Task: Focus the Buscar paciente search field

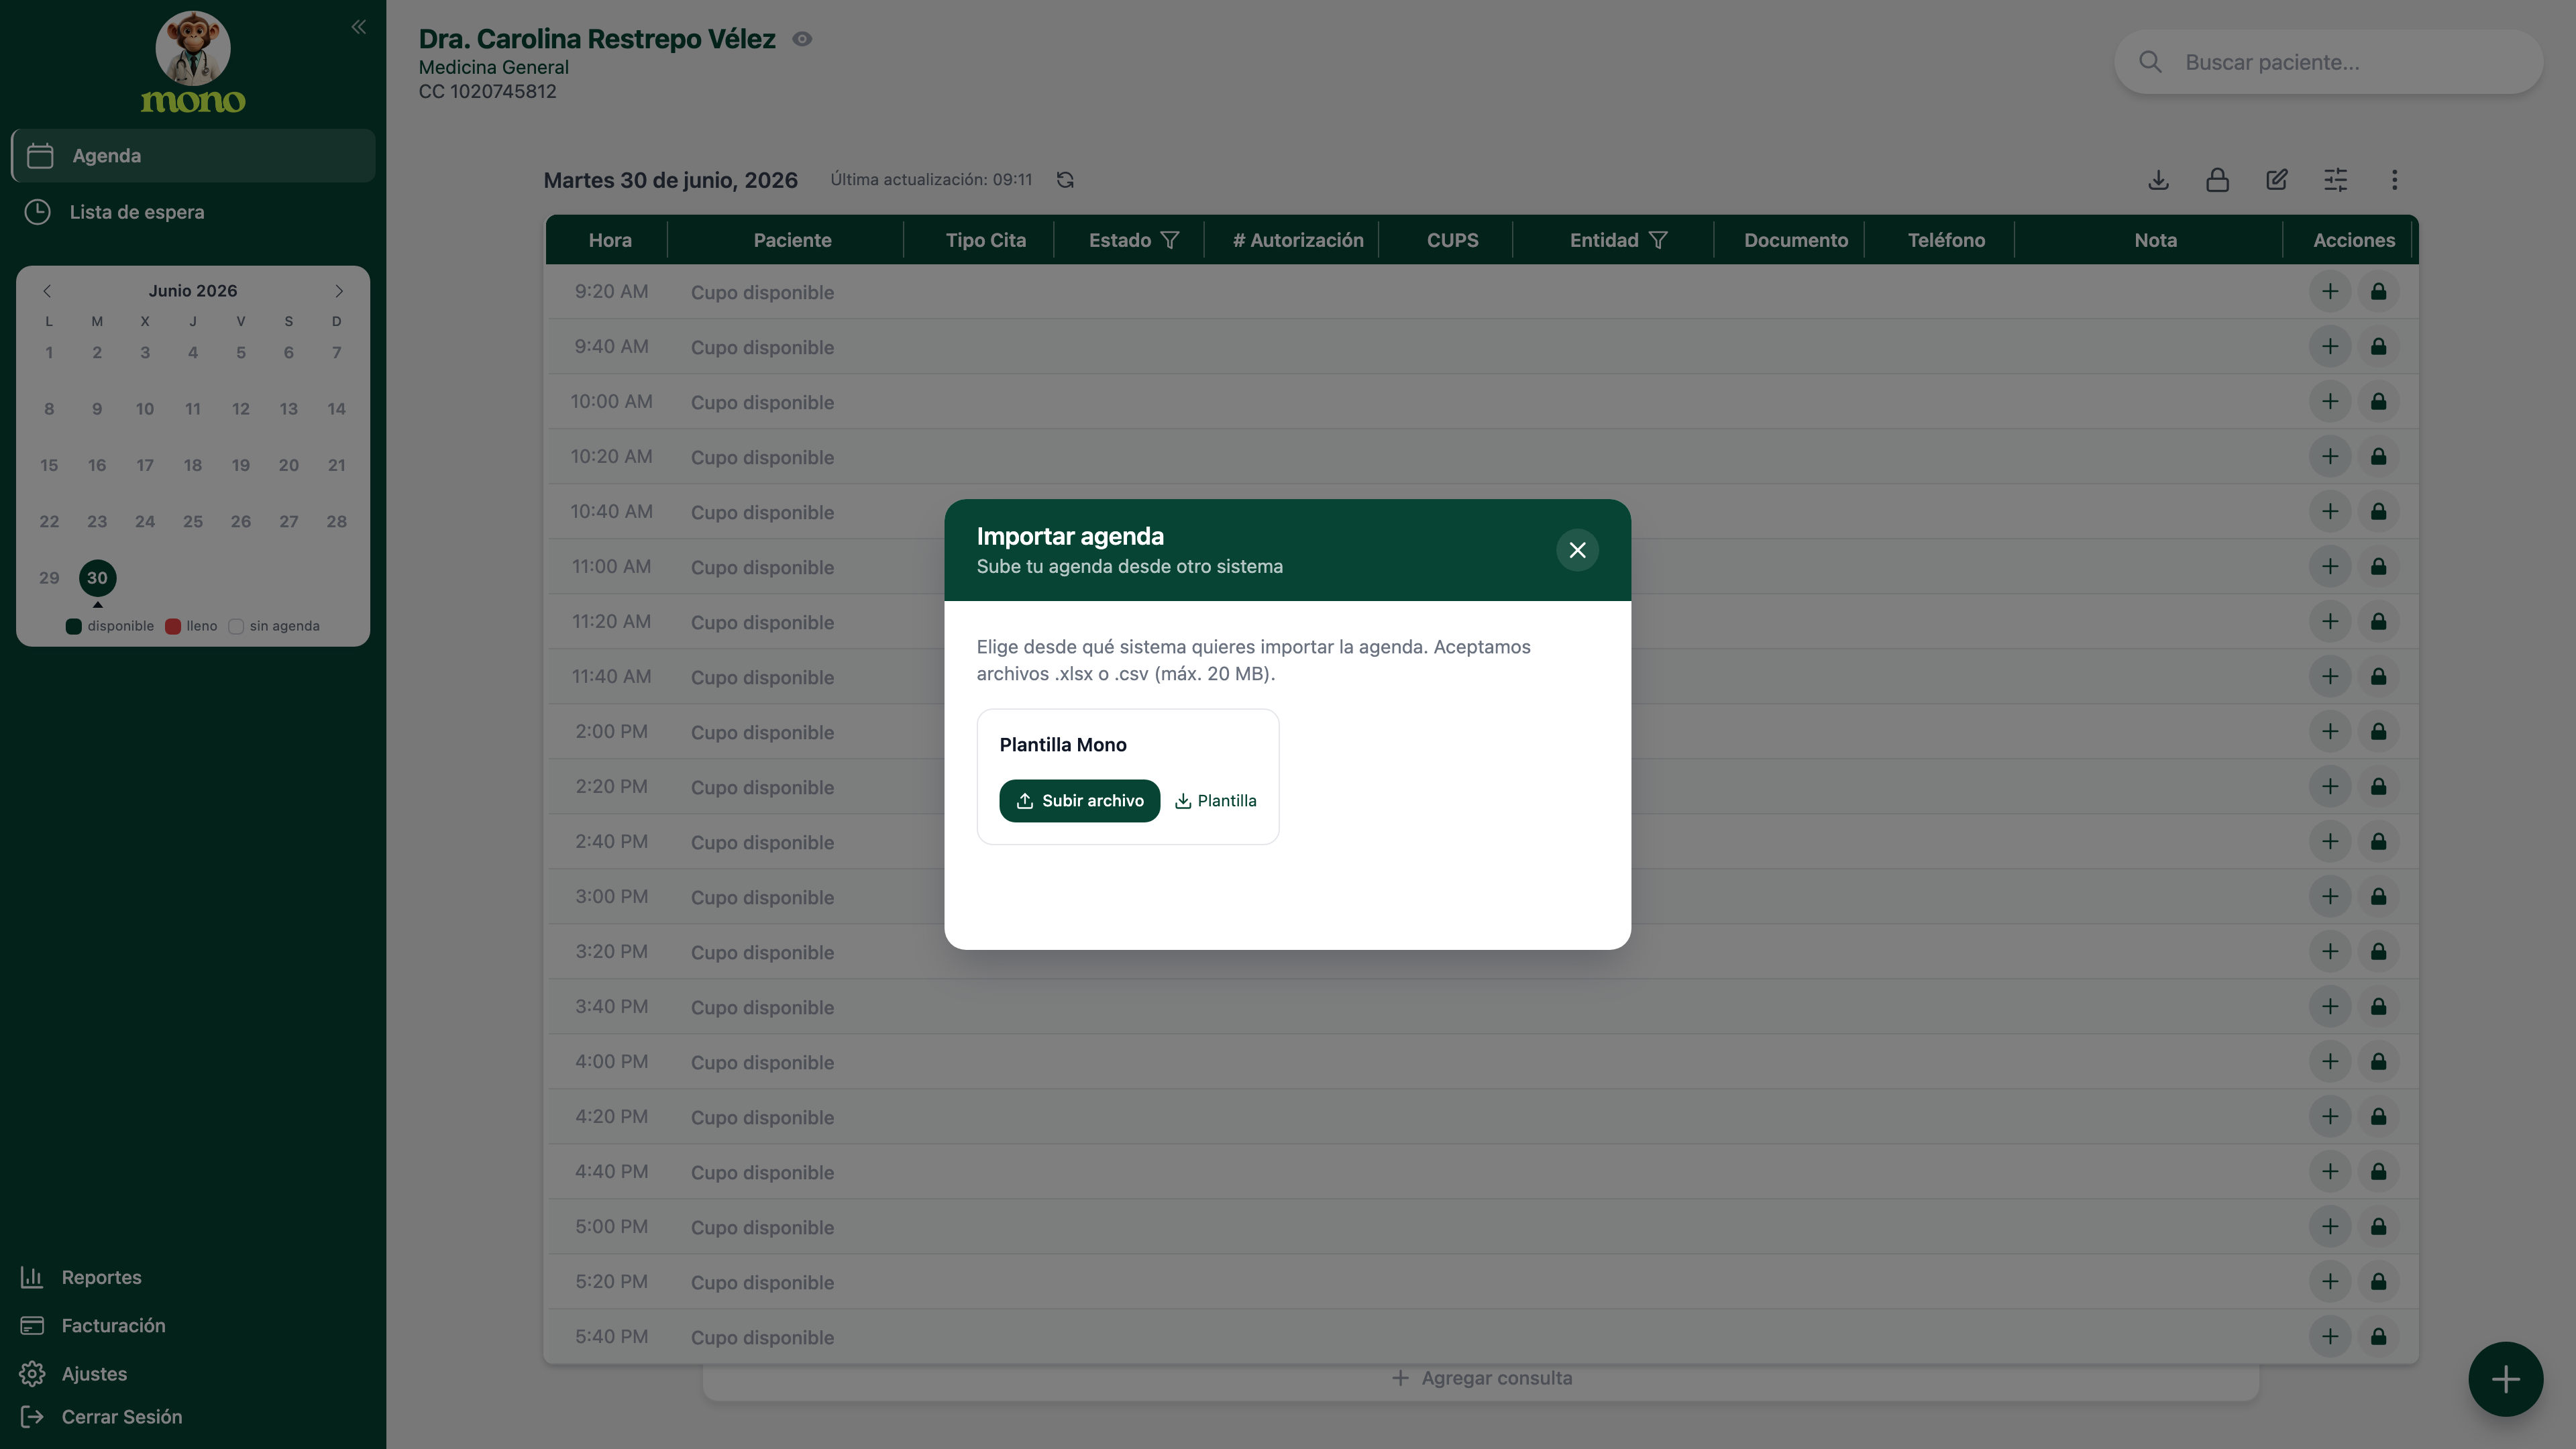Action: coord(2328,62)
